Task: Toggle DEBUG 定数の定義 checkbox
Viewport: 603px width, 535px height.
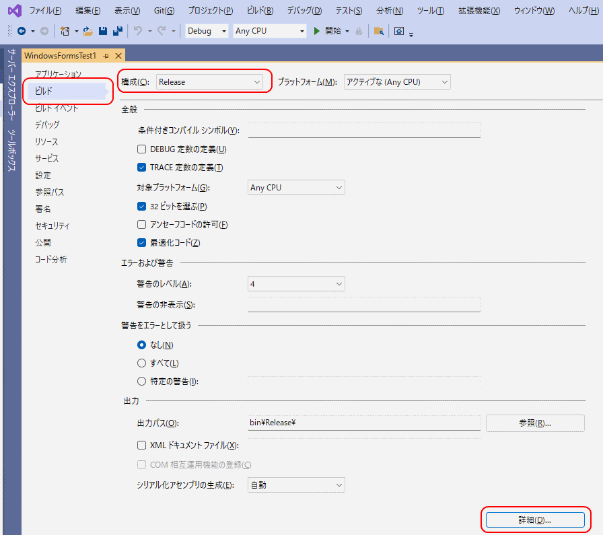Action: 141,149
